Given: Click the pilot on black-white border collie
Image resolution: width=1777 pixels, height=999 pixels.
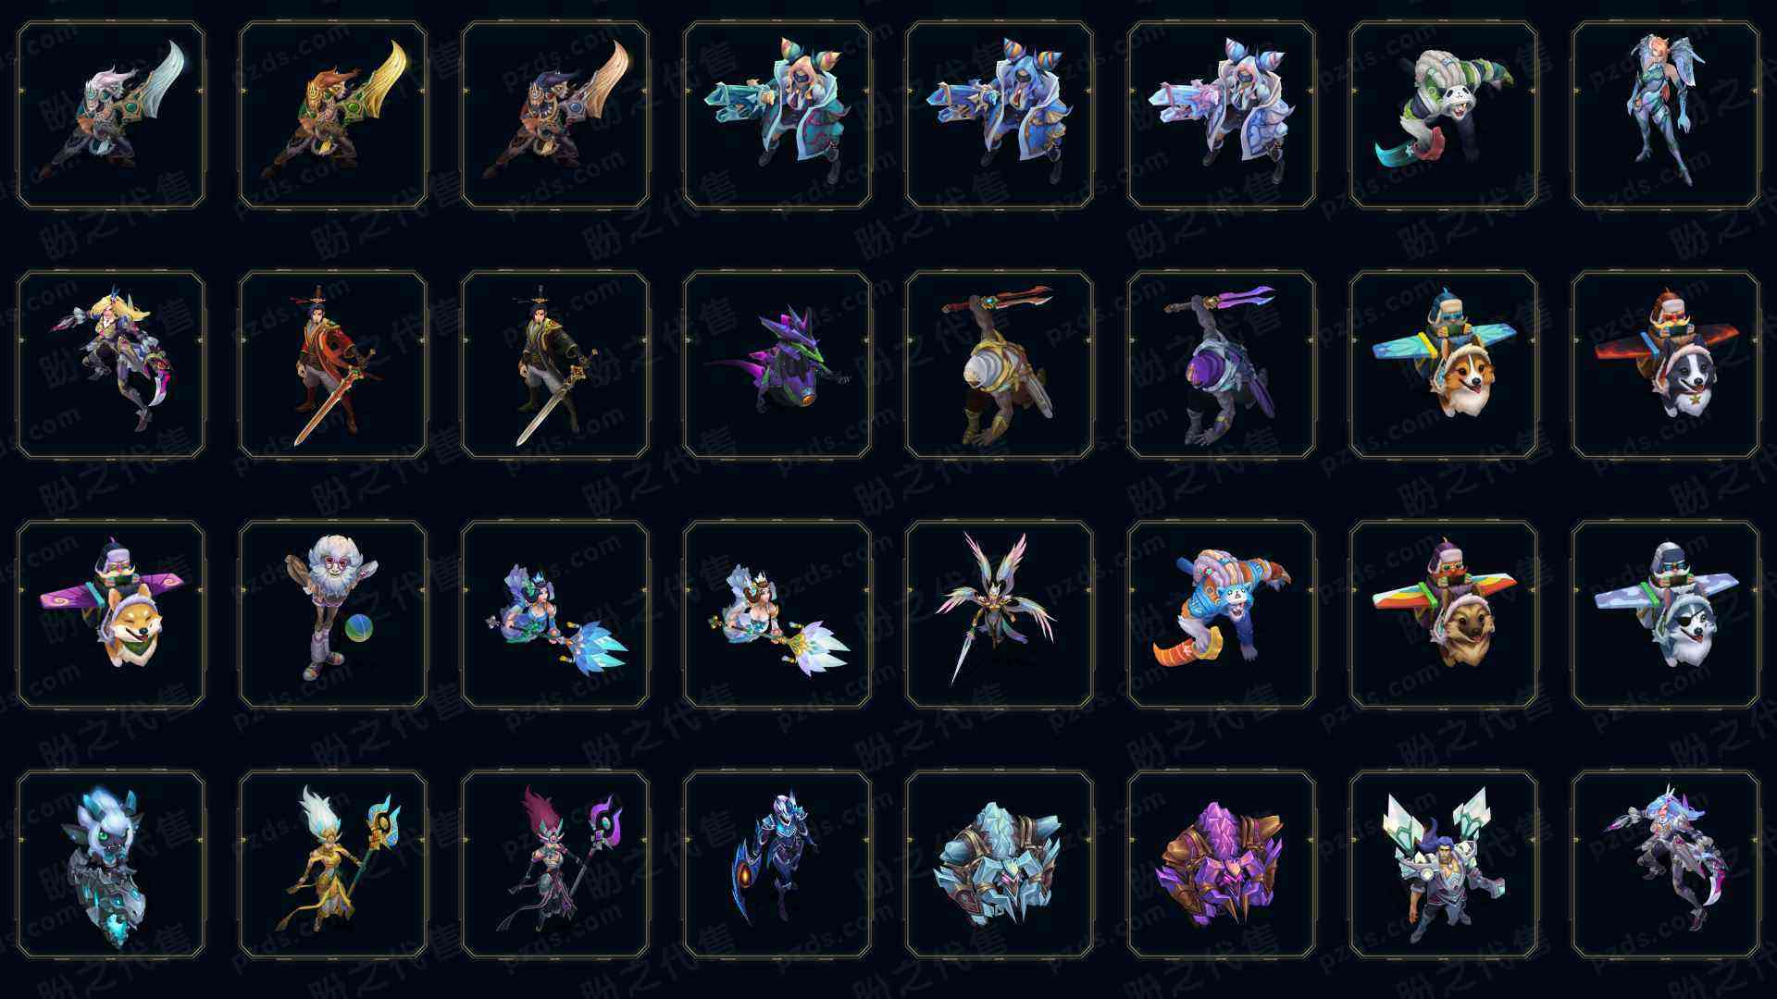Looking at the screenshot, I should point(1666,364).
